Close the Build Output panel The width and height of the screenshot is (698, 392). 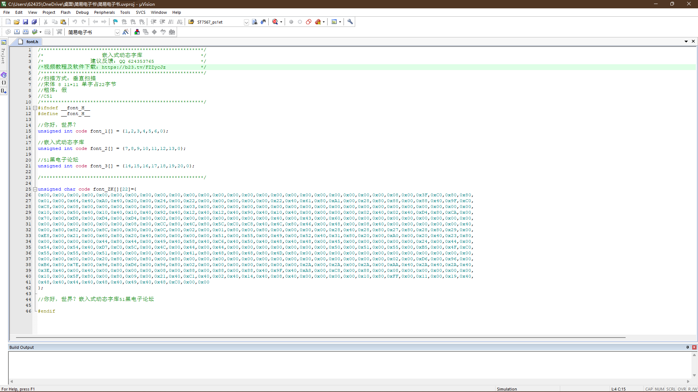click(694, 347)
